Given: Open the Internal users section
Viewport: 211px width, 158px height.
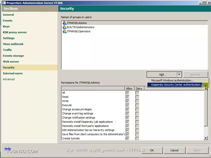Looking at the screenshot, I should pos(13,74).
